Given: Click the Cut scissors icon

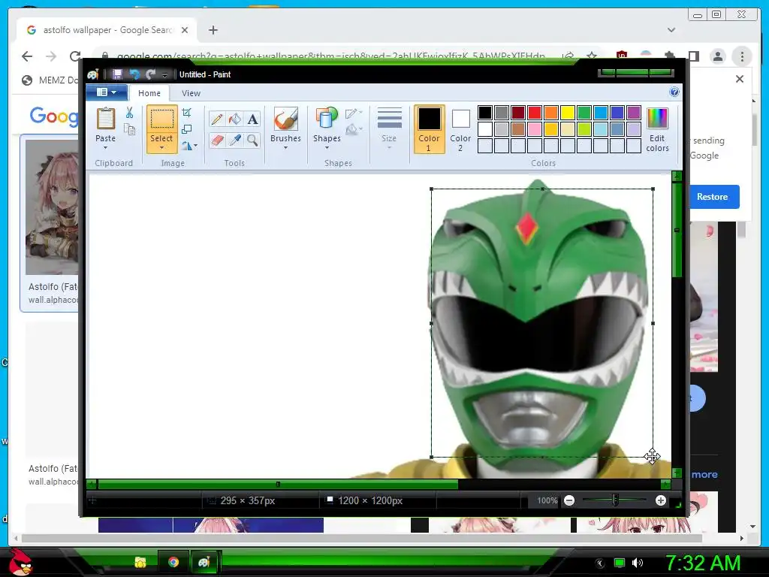Looking at the screenshot, I should [x=129, y=113].
